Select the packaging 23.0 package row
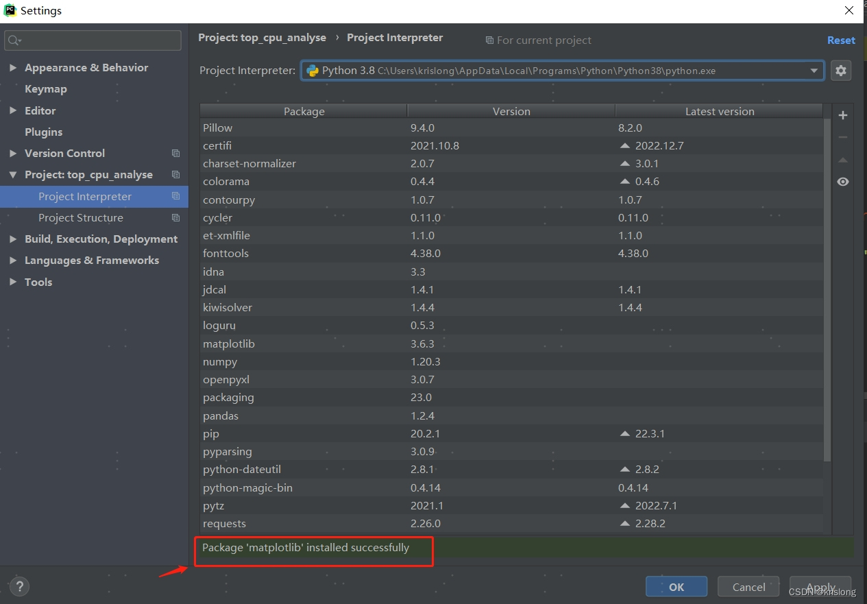Image resolution: width=867 pixels, height=604 pixels. click(x=511, y=398)
